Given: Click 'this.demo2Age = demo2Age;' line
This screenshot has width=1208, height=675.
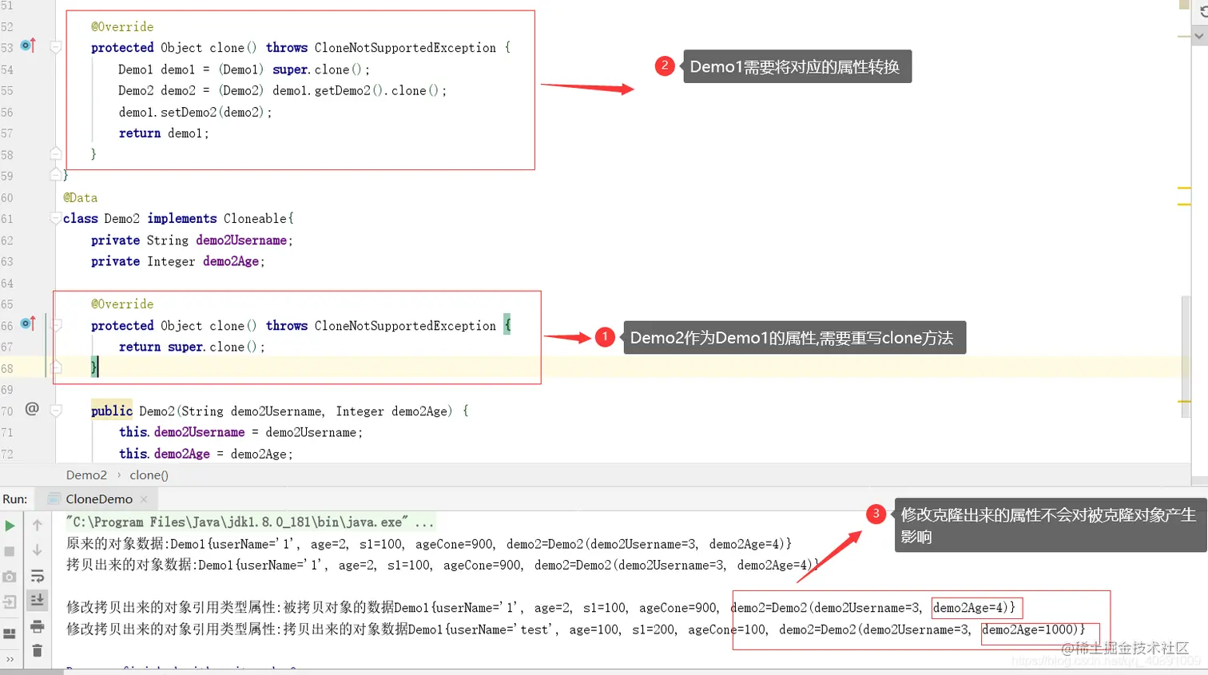Looking at the screenshot, I should [x=205, y=454].
